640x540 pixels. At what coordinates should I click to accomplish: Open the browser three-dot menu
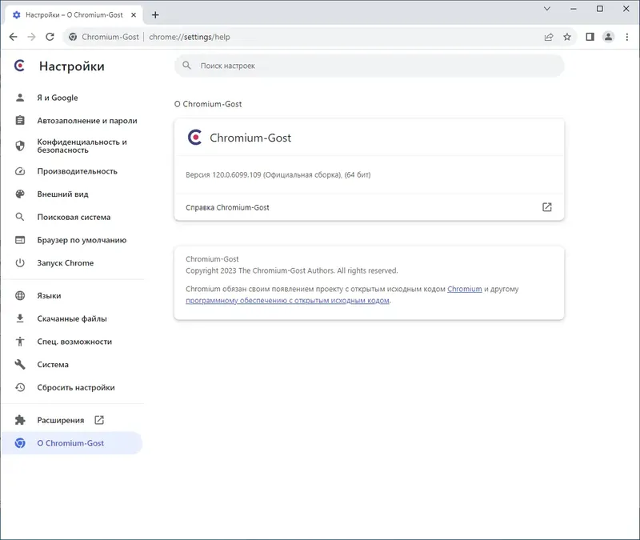627,37
